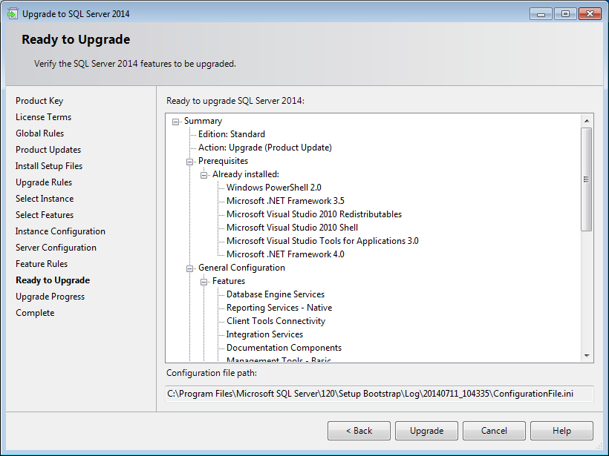This screenshot has width=609, height=456.
Task: Open the Global Rules step
Action: (39, 133)
